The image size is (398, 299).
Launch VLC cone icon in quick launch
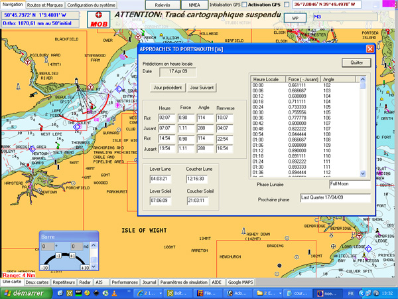(x=115, y=293)
